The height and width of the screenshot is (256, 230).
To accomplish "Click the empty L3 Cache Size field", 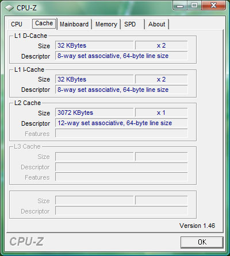I will pyautogui.click(x=94, y=157).
